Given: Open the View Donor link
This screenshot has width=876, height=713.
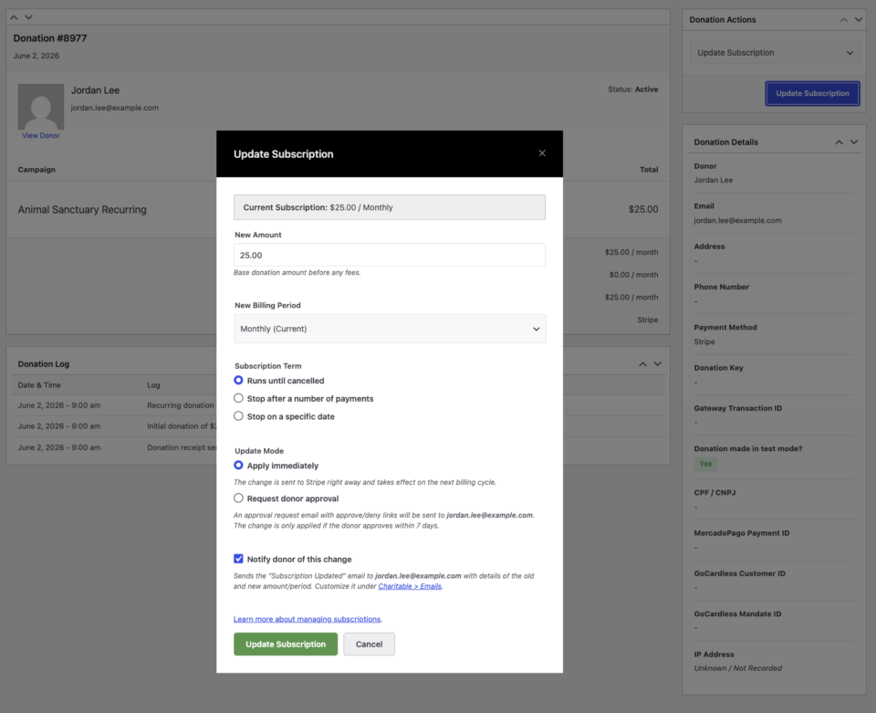Looking at the screenshot, I should (41, 135).
